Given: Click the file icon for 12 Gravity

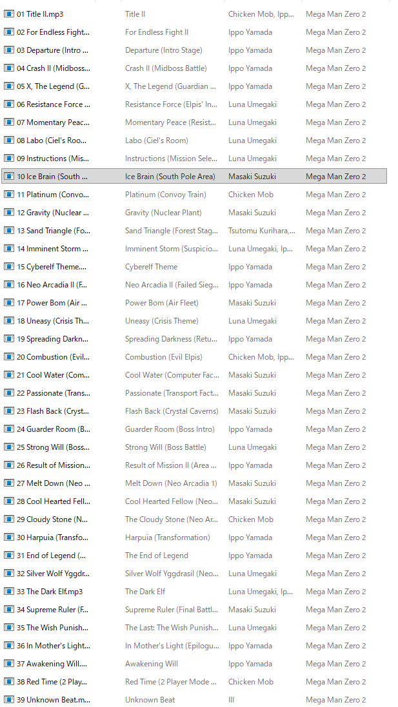Looking at the screenshot, I should (x=8, y=213).
